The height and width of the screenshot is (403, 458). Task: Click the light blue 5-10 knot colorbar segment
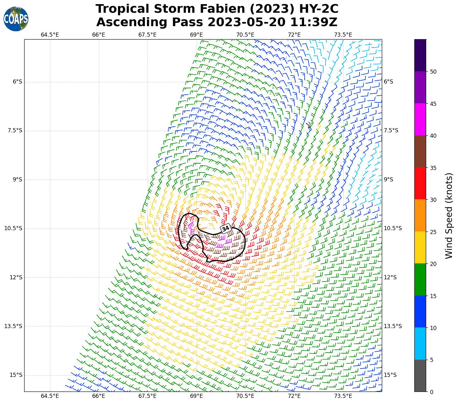click(x=420, y=344)
